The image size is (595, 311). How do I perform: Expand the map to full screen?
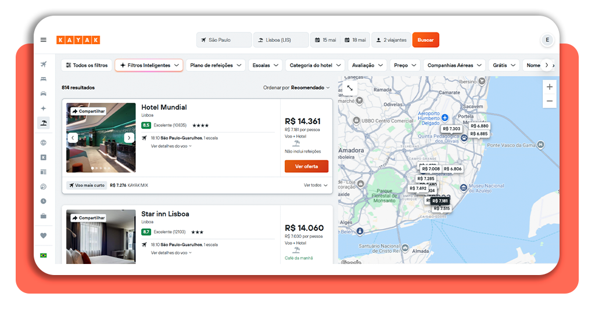pos(350,88)
